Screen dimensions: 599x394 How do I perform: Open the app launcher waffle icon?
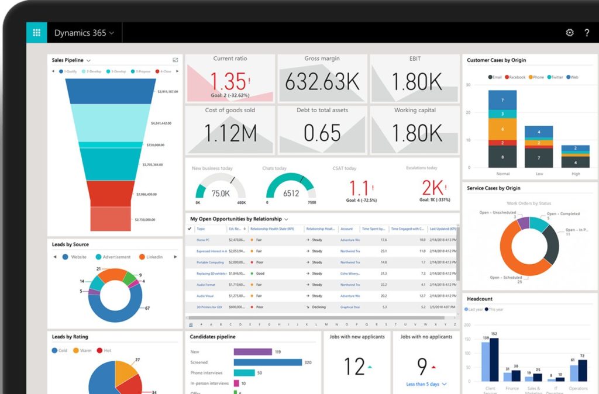pyautogui.click(x=36, y=33)
